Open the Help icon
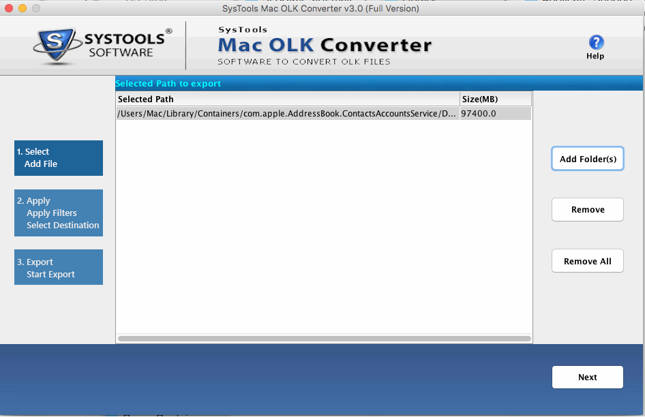645x417 pixels. coord(596,42)
